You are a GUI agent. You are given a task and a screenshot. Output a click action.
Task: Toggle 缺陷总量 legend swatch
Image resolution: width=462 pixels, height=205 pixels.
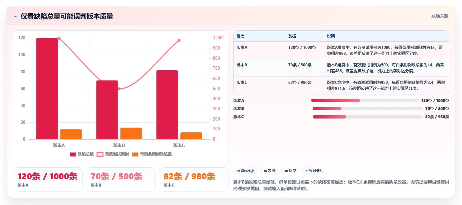tap(73, 154)
